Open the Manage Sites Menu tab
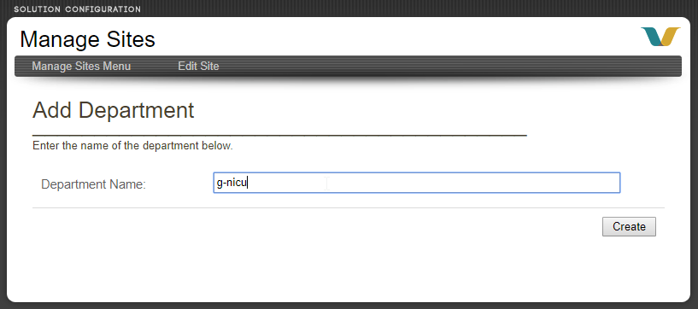 point(81,67)
